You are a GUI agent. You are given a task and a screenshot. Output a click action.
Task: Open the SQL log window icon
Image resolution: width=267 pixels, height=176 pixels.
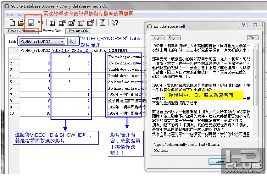click(102, 23)
